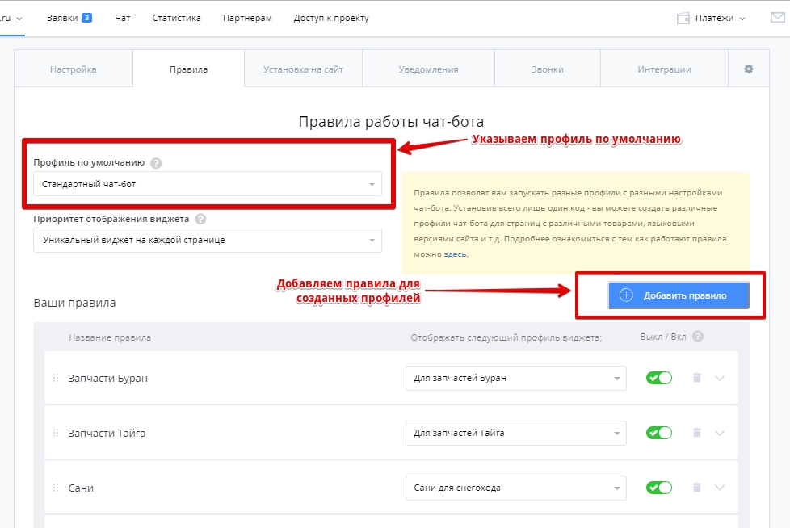This screenshot has height=528, width=790.
Task: Open the Доступ к проекту menu item
Action: [331, 18]
